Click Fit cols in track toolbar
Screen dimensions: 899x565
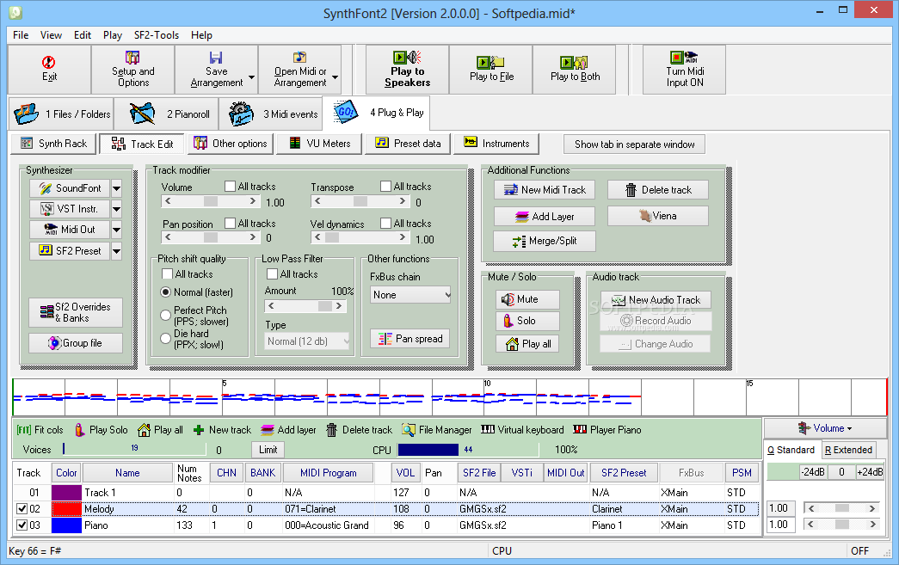[40, 430]
